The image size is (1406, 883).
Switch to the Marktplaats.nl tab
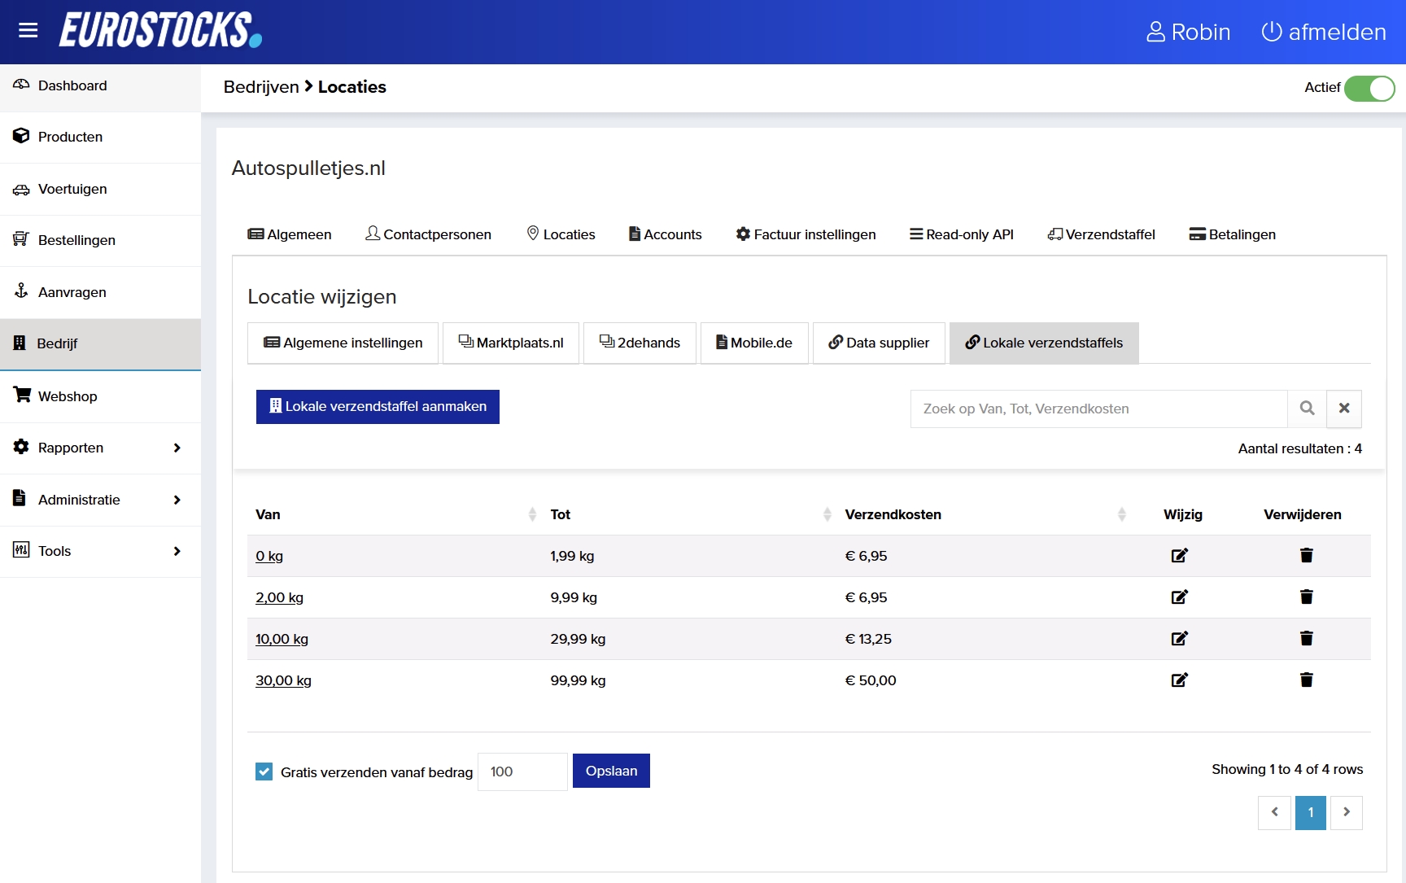click(511, 343)
